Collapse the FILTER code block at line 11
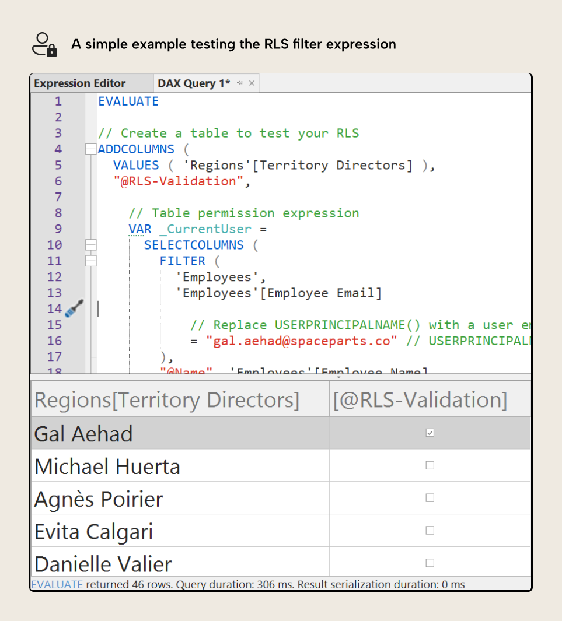 pyautogui.click(x=90, y=261)
